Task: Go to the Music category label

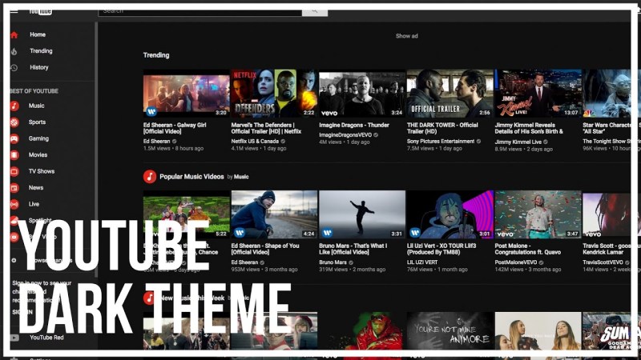Action: [x=36, y=106]
